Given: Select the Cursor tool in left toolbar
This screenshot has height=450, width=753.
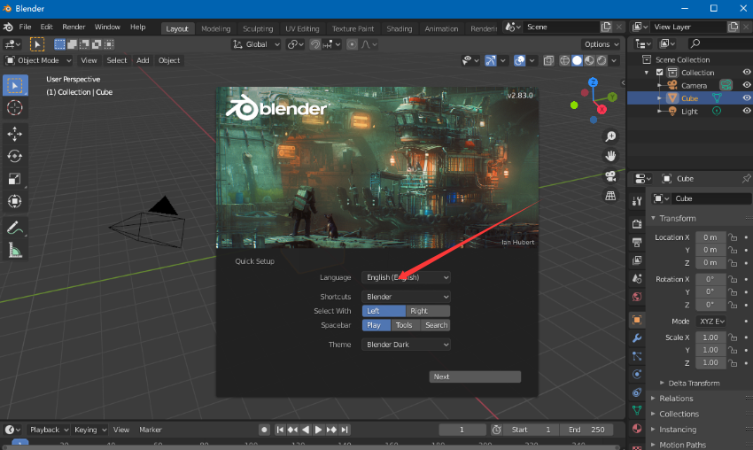Looking at the screenshot, I should 14,107.
